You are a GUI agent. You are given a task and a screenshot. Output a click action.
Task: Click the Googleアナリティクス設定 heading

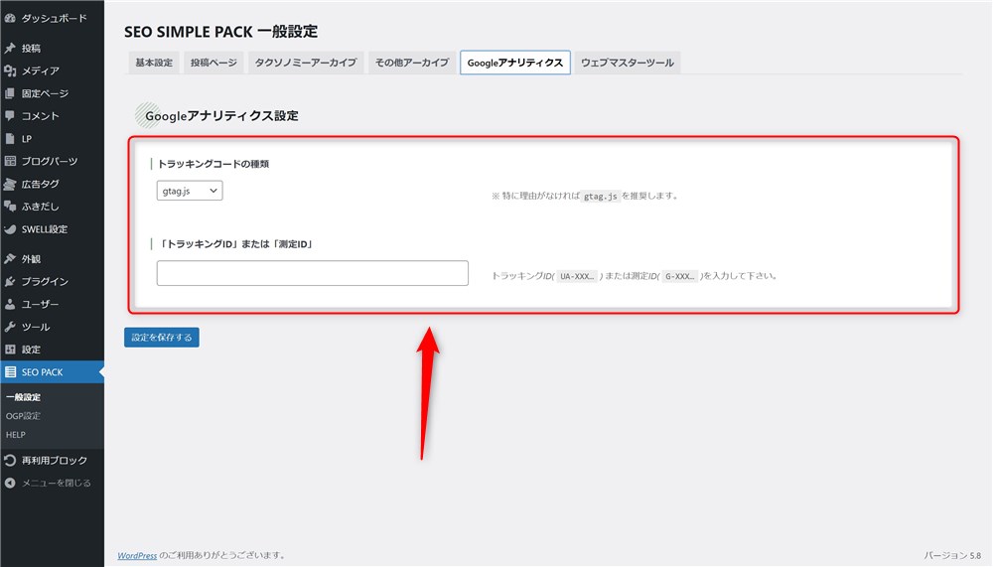221,116
